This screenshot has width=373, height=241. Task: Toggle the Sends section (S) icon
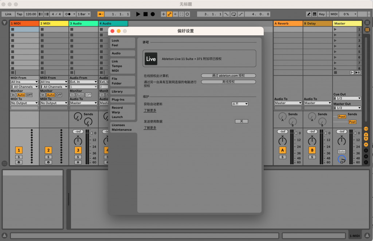pos(366,135)
